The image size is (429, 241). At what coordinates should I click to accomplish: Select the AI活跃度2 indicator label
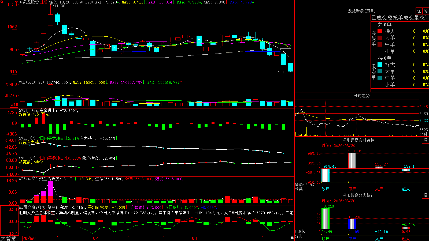(28, 179)
